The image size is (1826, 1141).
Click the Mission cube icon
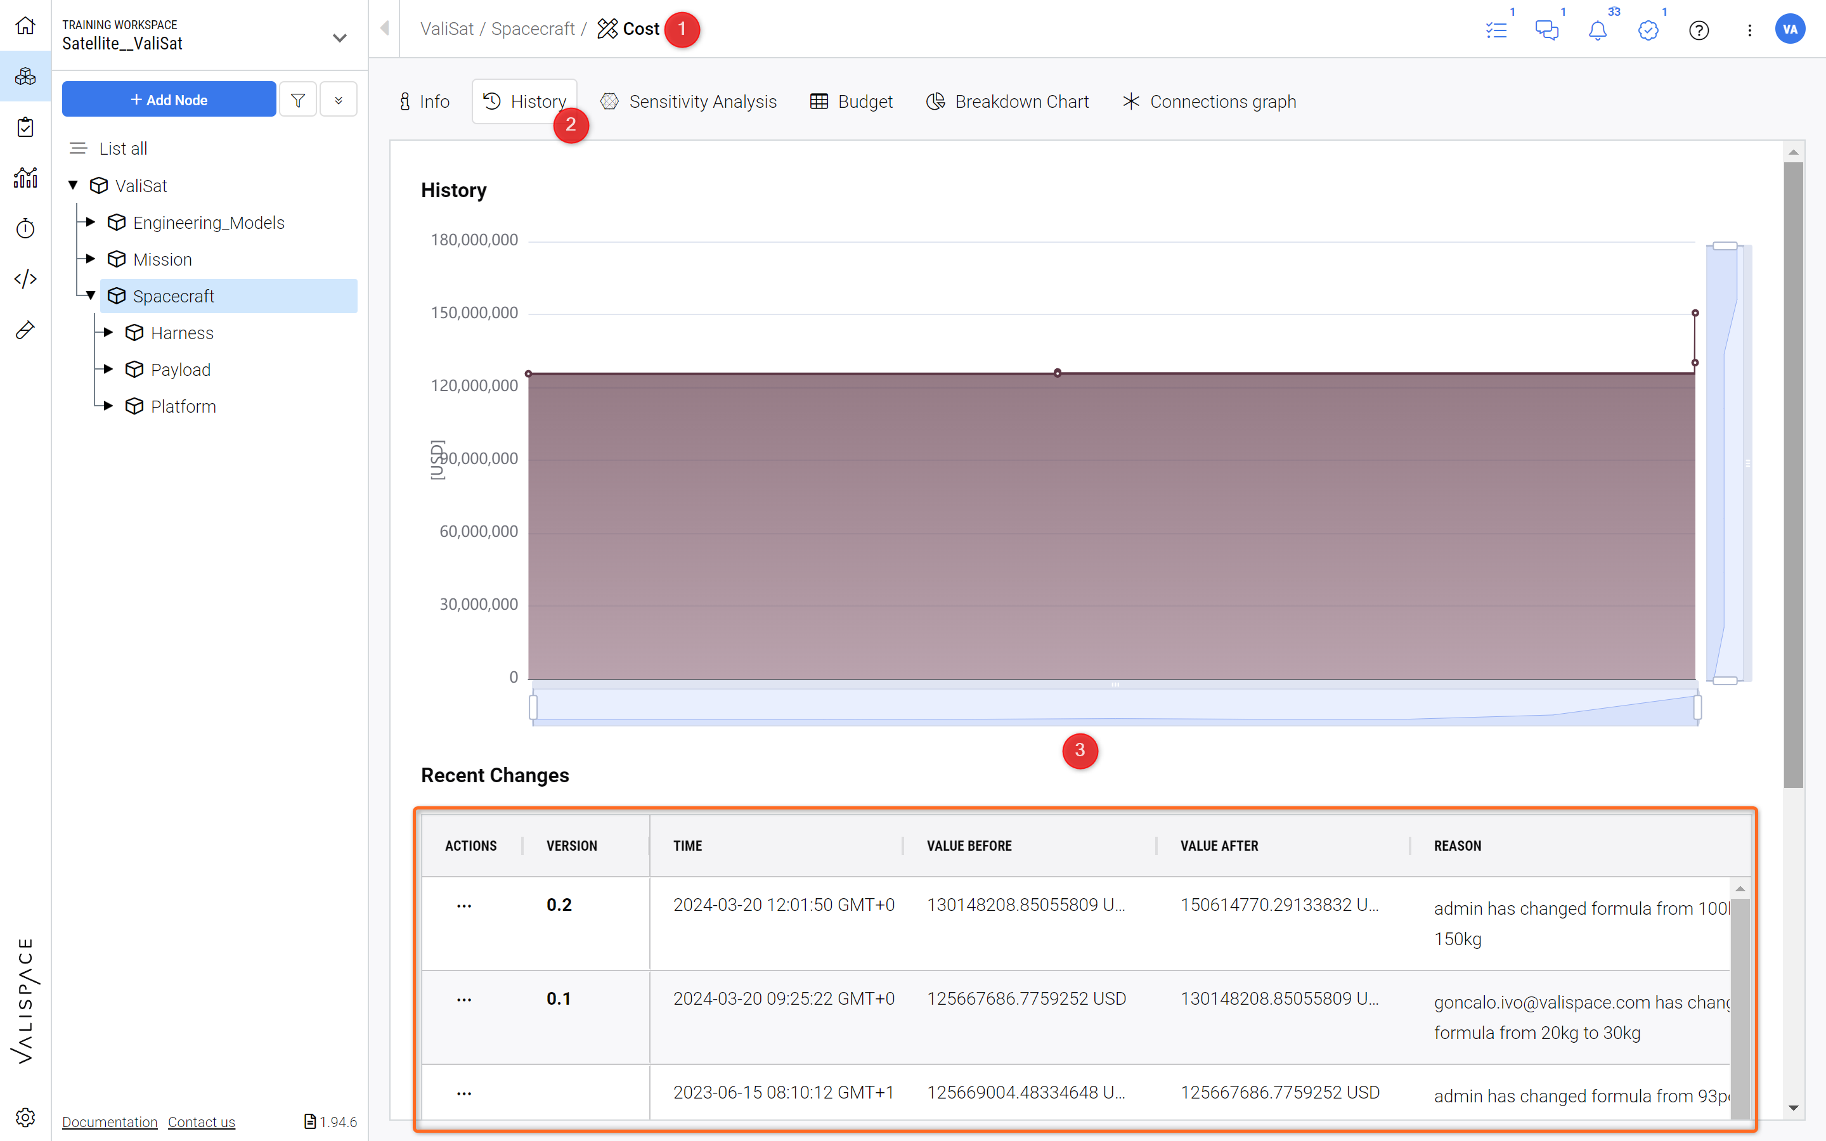116,259
